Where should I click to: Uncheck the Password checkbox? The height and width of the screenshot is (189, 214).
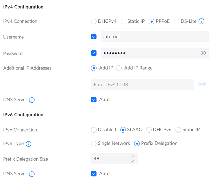click(x=94, y=53)
